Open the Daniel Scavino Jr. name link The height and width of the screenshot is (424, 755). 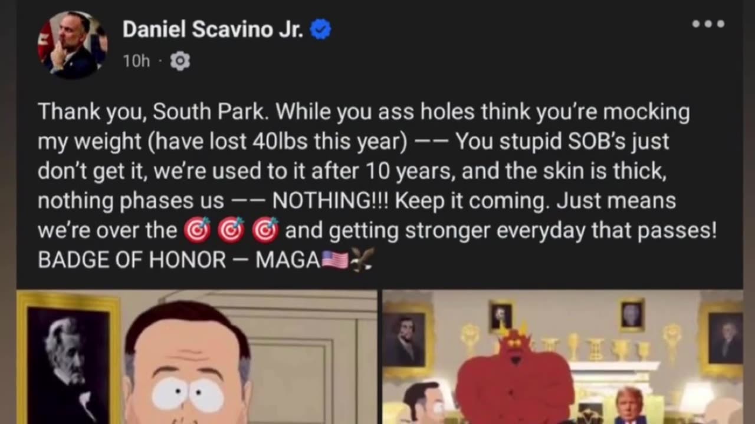pos(213,29)
